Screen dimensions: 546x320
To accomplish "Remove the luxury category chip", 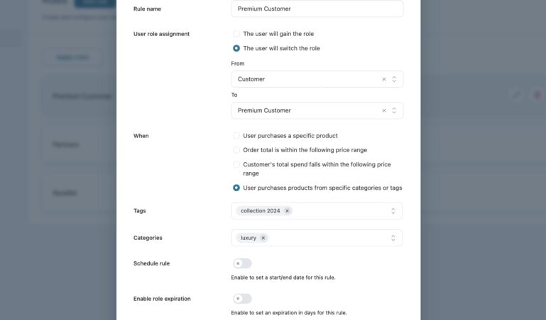I will [x=263, y=238].
